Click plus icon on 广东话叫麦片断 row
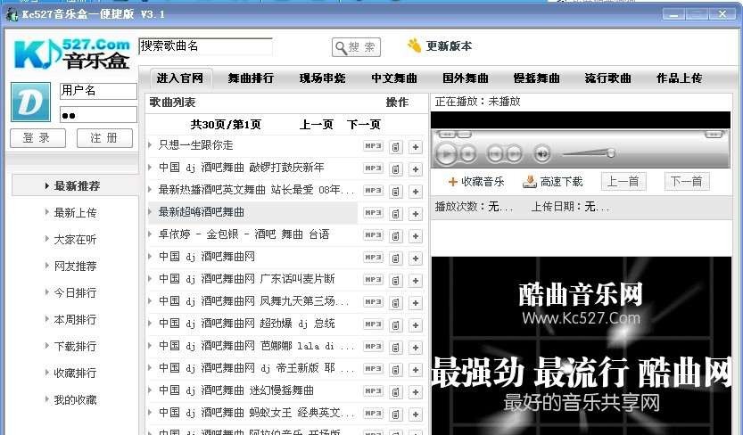 click(x=416, y=281)
